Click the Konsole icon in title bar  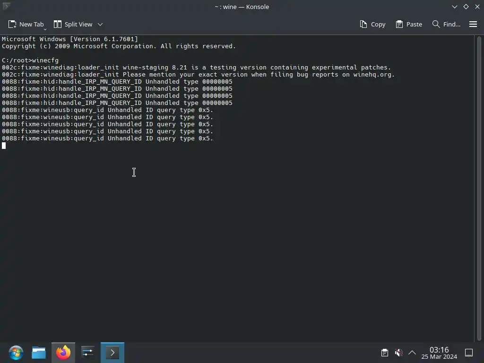[x=6, y=6]
